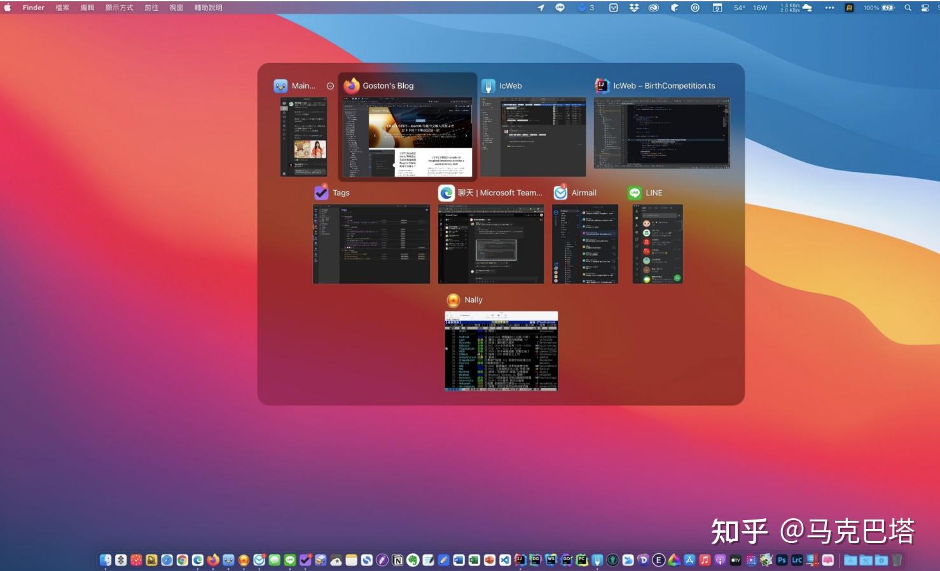Click the IntelliJ icon beside IcWeb – BirthCompetition.ts
This screenshot has width=940, height=571.
click(x=602, y=85)
